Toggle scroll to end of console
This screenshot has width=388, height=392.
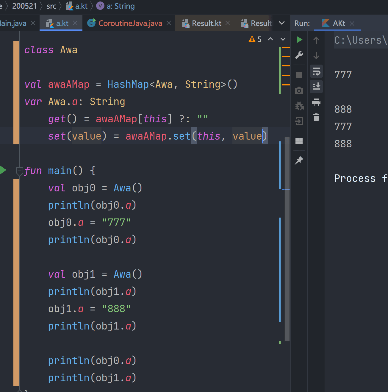316,87
